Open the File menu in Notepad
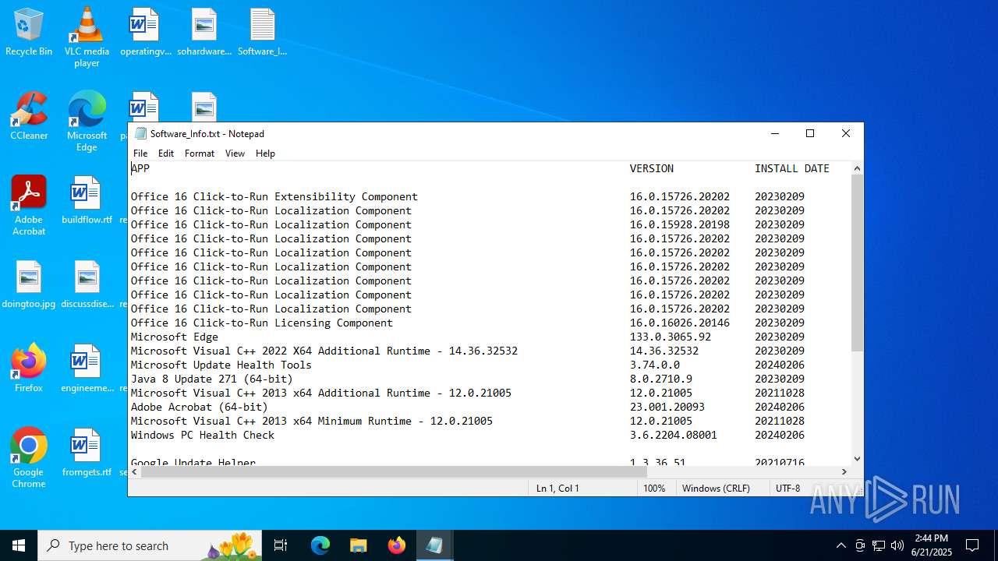The image size is (998, 561). click(x=140, y=153)
